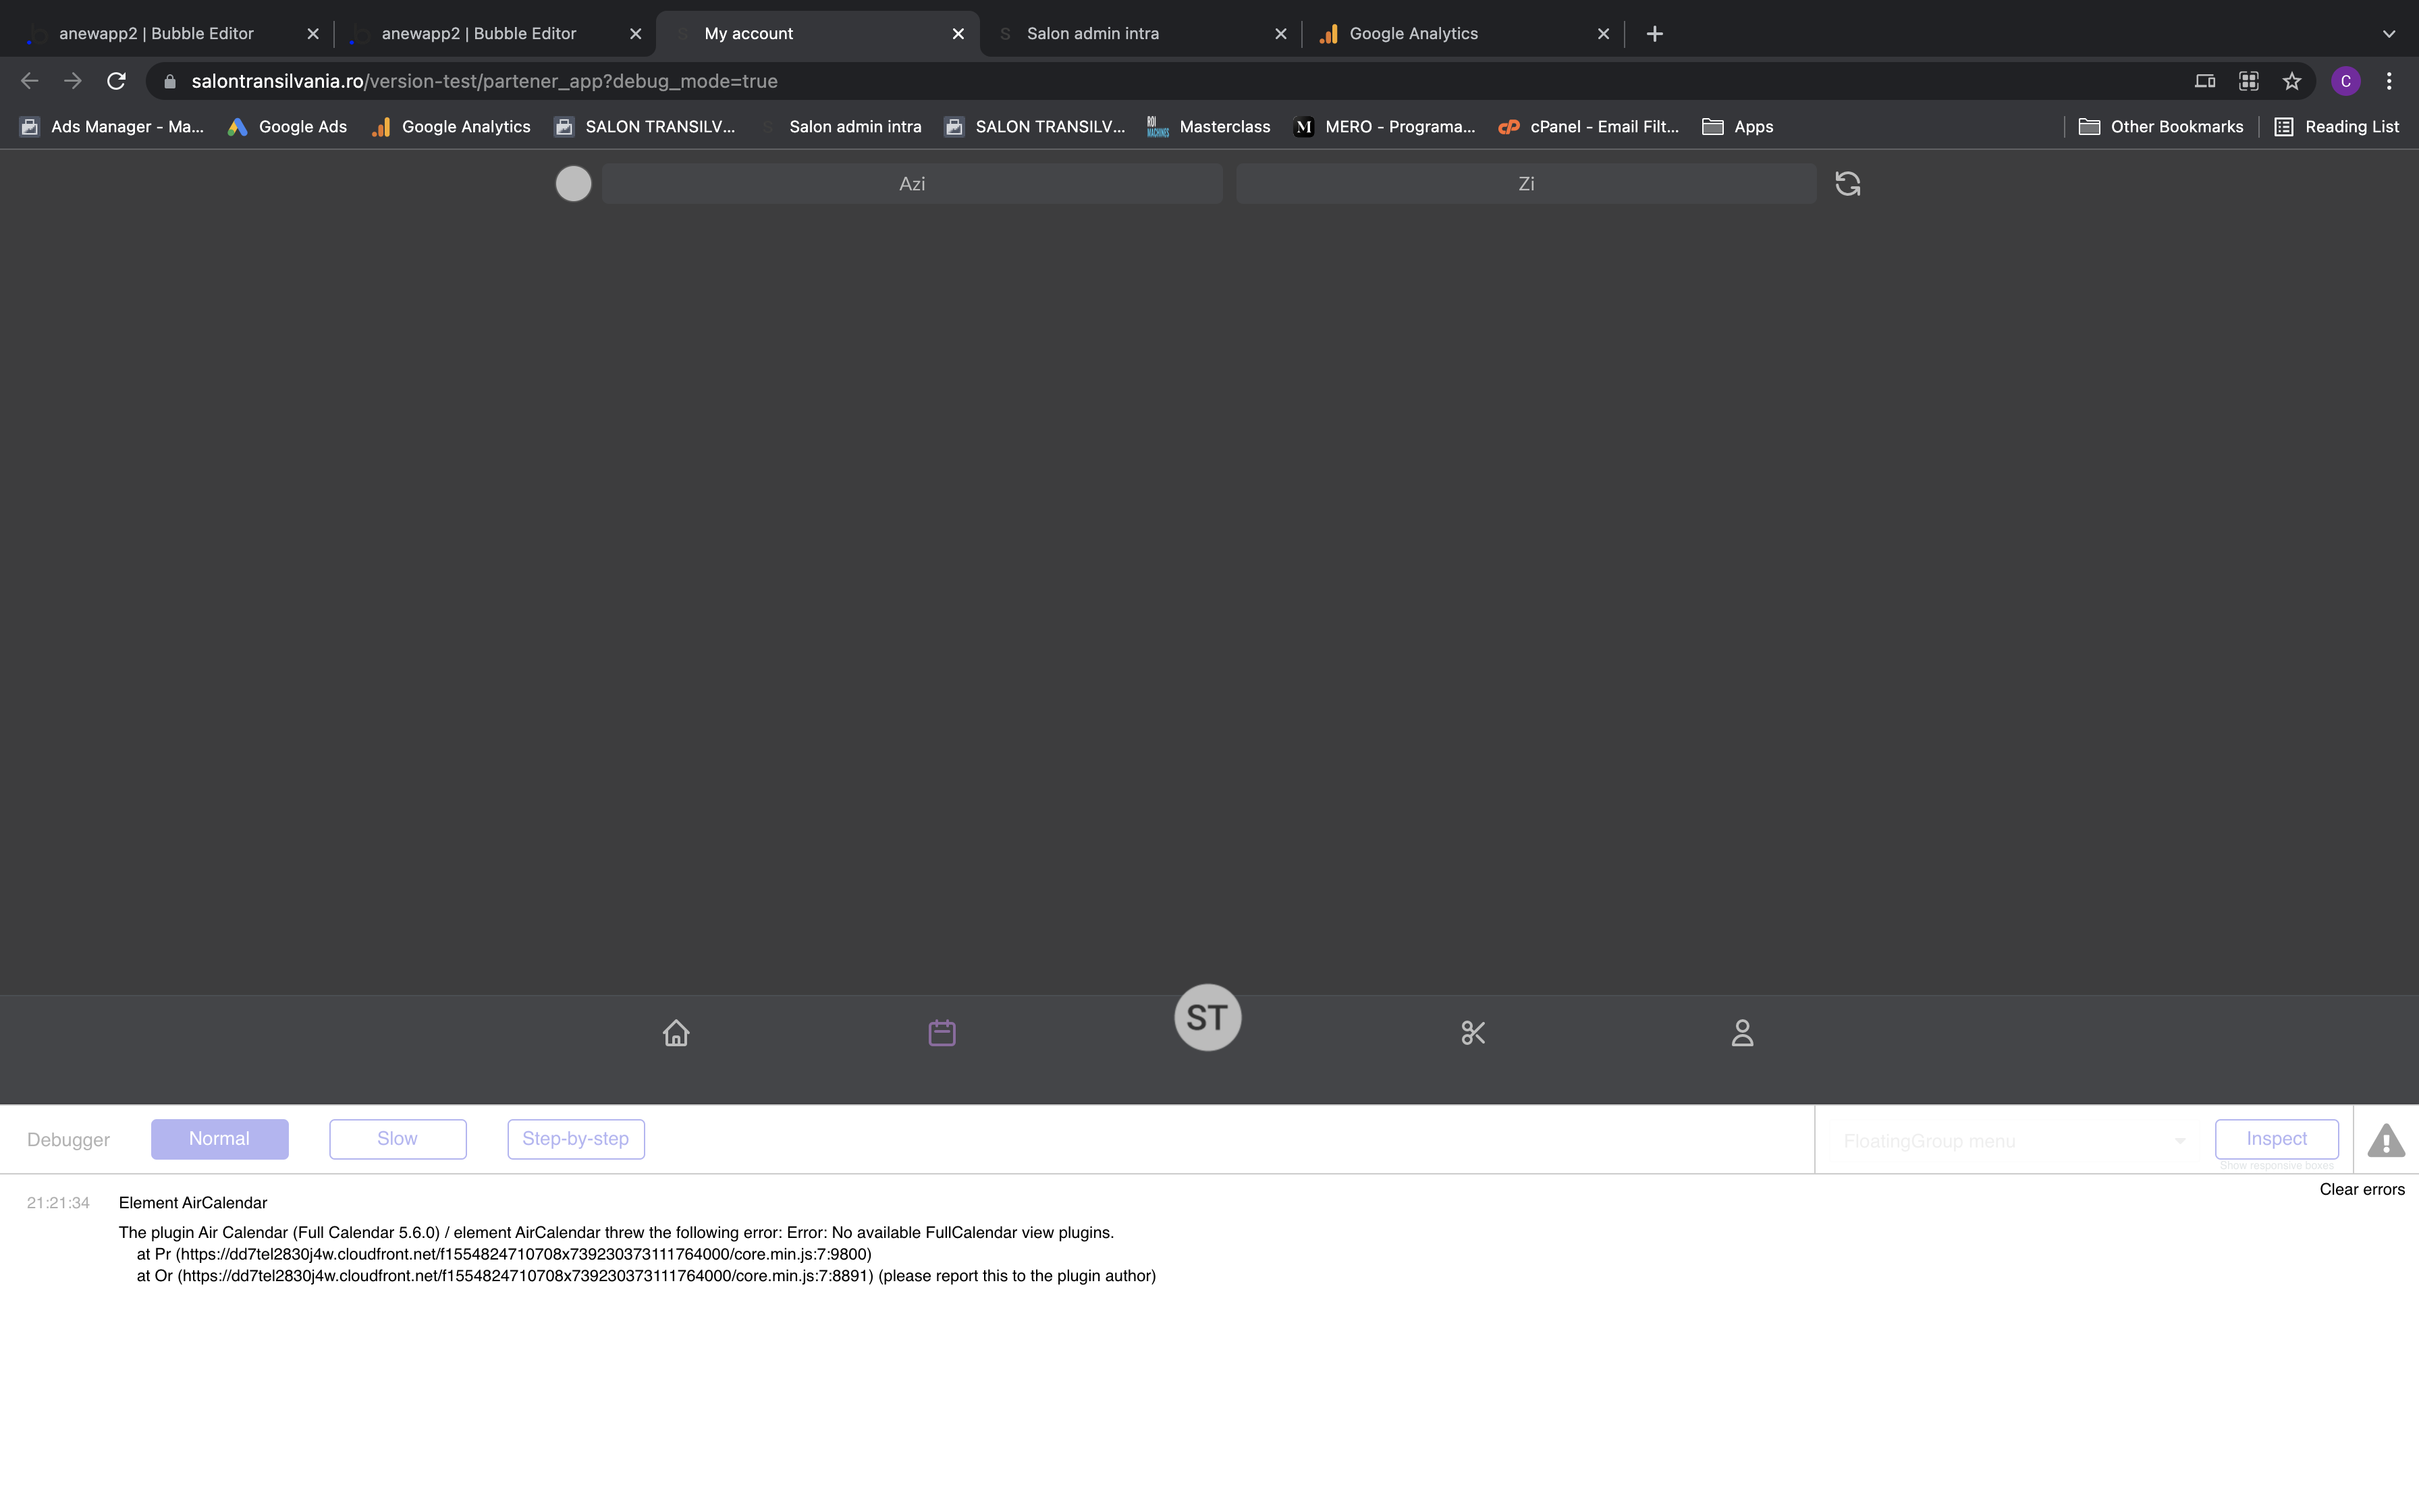Screen dimensions: 2419x1512
Task: Go back with the browser back arrow
Action: point(29,81)
